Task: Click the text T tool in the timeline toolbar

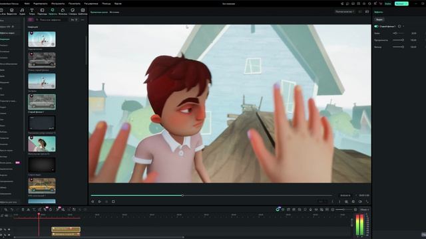Action: [x=34, y=210]
